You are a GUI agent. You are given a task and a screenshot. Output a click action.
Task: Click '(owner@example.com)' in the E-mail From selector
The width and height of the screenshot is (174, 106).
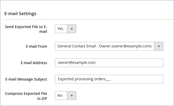point(131,46)
